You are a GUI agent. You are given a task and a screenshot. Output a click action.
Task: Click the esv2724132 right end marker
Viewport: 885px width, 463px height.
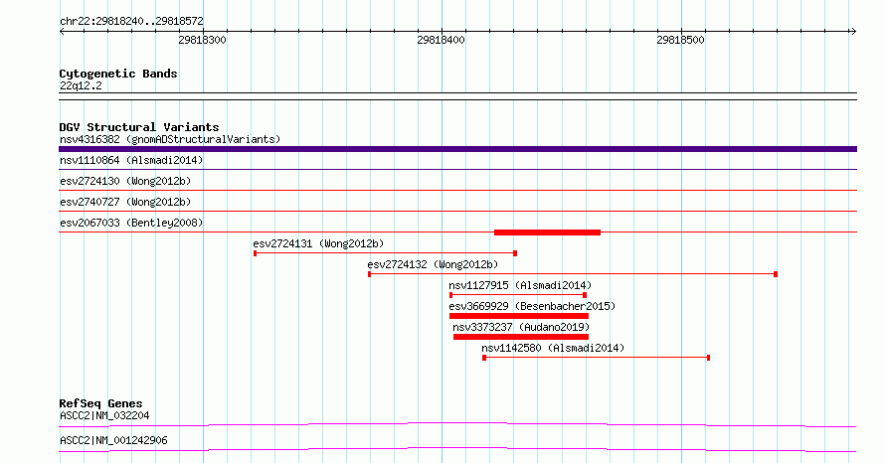tap(776, 274)
